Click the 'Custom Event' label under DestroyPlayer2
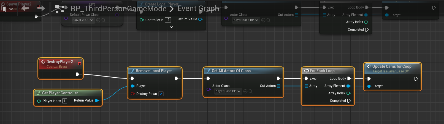Viewport: 444px width, 124px height. pos(57,67)
